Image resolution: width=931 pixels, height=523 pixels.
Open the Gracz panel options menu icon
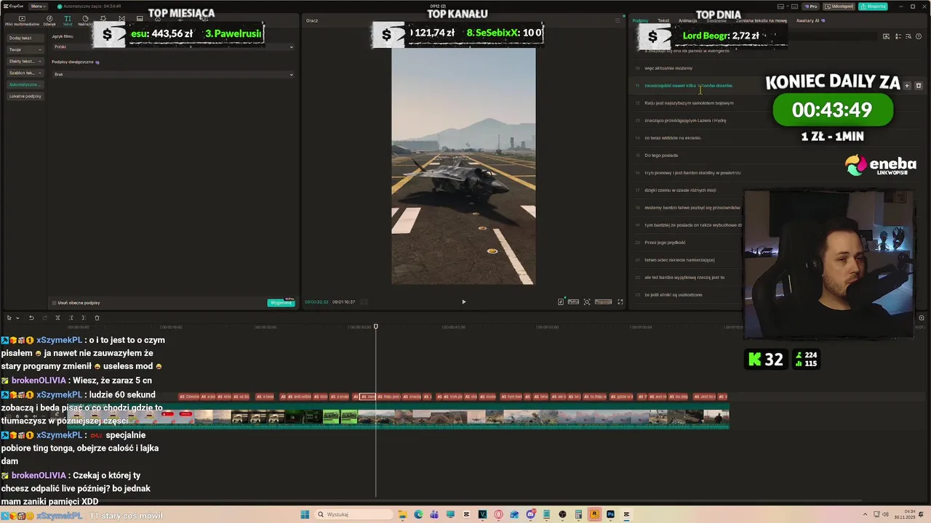pos(618,20)
